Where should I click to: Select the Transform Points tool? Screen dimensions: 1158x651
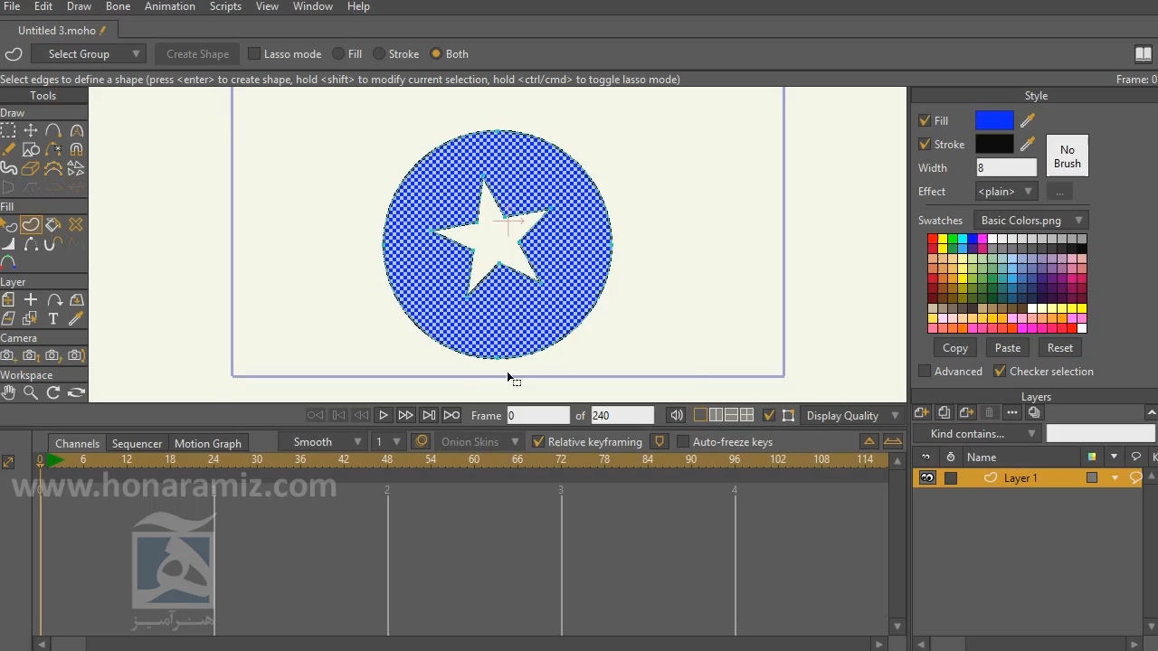pyautogui.click(x=31, y=130)
